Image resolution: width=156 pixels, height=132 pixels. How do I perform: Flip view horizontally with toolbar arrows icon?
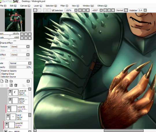click(x=126, y=10)
